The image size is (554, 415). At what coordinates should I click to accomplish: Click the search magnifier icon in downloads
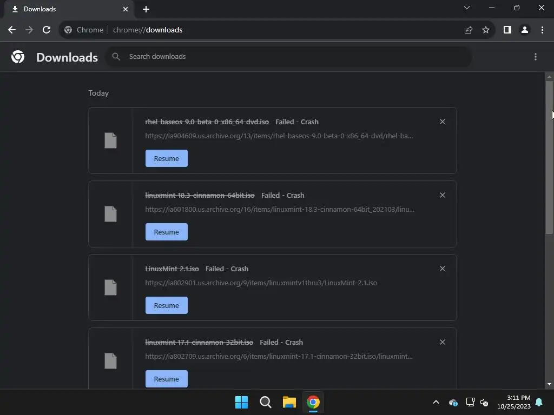pos(116,56)
